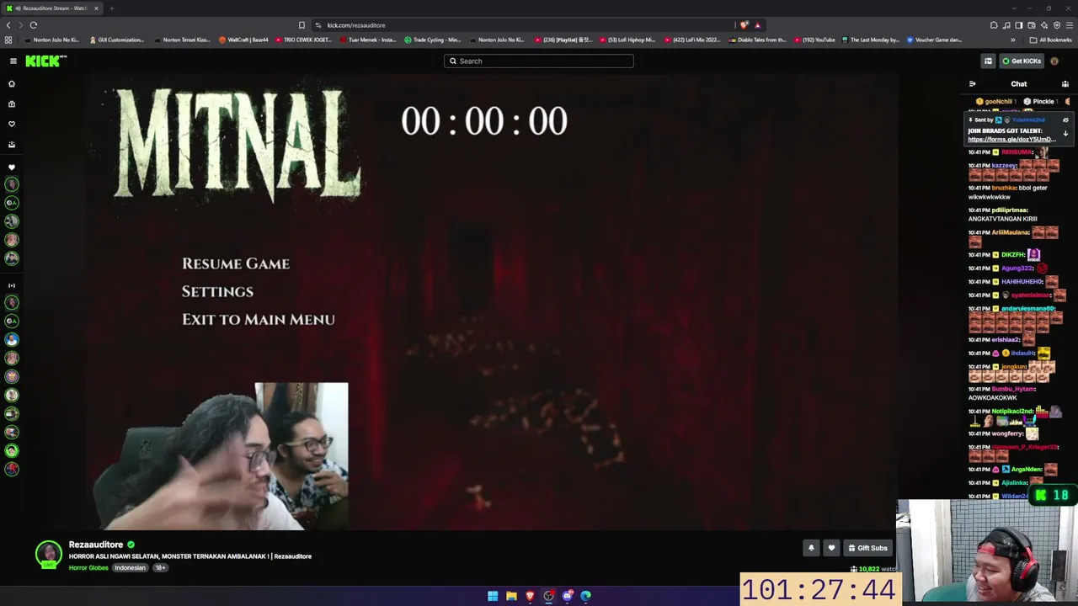Open the Leo AI sparkle icon
1078x606 pixels.
click(x=1044, y=25)
